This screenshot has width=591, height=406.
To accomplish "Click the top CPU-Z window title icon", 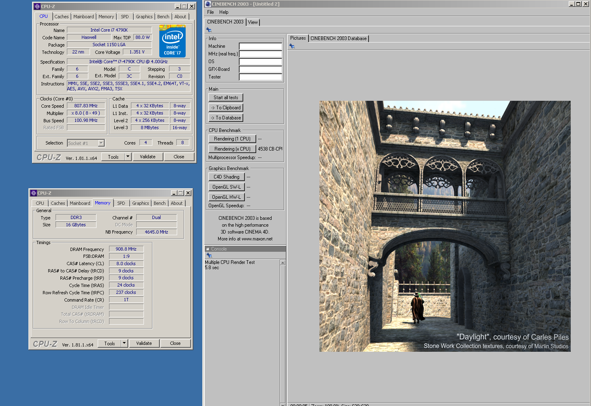I will click(37, 6).
